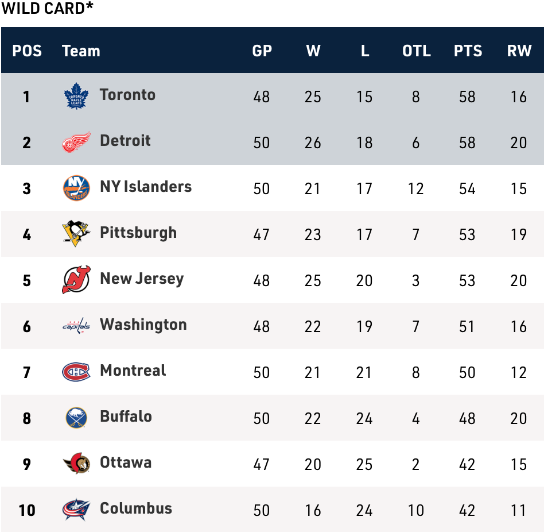544x532 pixels.
Task: Click the New Jersey Devils logo
Action: (x=76, y=280)
